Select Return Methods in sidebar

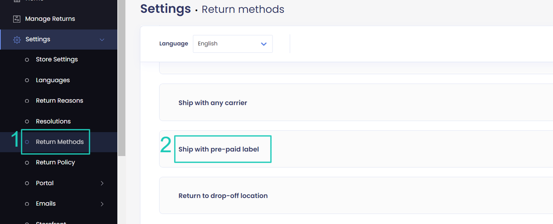[59, 142]
